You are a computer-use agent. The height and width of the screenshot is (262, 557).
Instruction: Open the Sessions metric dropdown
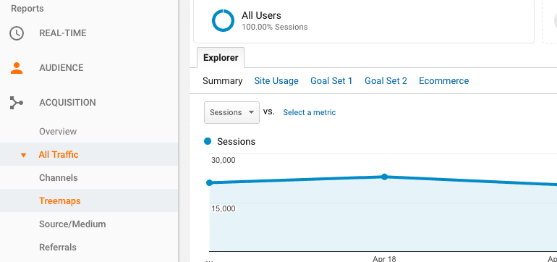pos(231,112)
